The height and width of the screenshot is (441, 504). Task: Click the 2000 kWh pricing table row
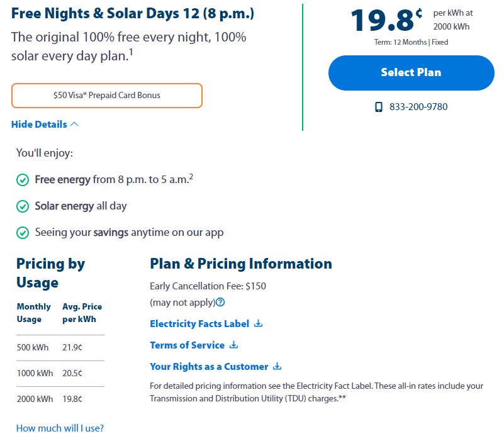coord(60,399)
